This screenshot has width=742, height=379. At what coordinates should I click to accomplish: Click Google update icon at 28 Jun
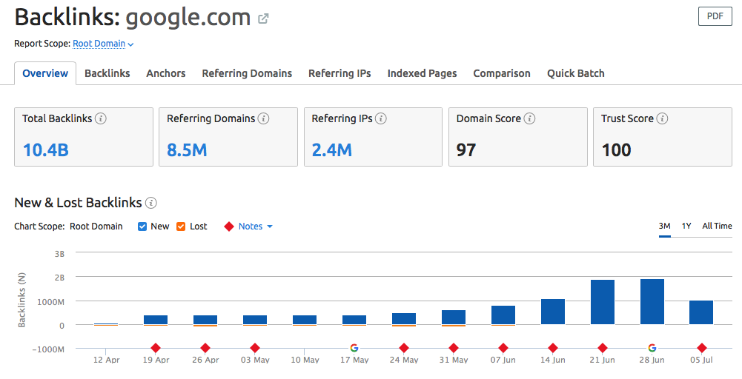tap(652, 348)
